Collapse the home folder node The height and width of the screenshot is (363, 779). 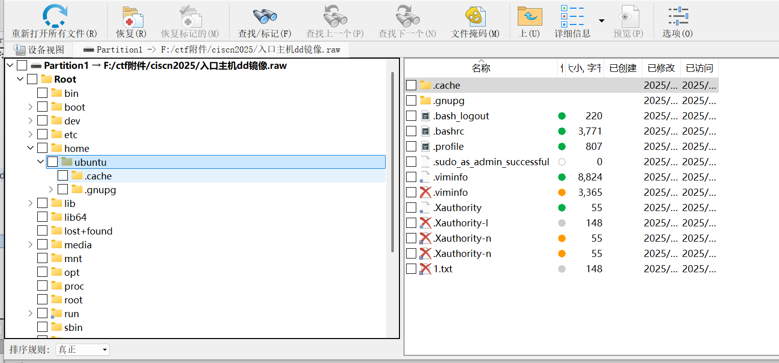[x=31, y=148]
